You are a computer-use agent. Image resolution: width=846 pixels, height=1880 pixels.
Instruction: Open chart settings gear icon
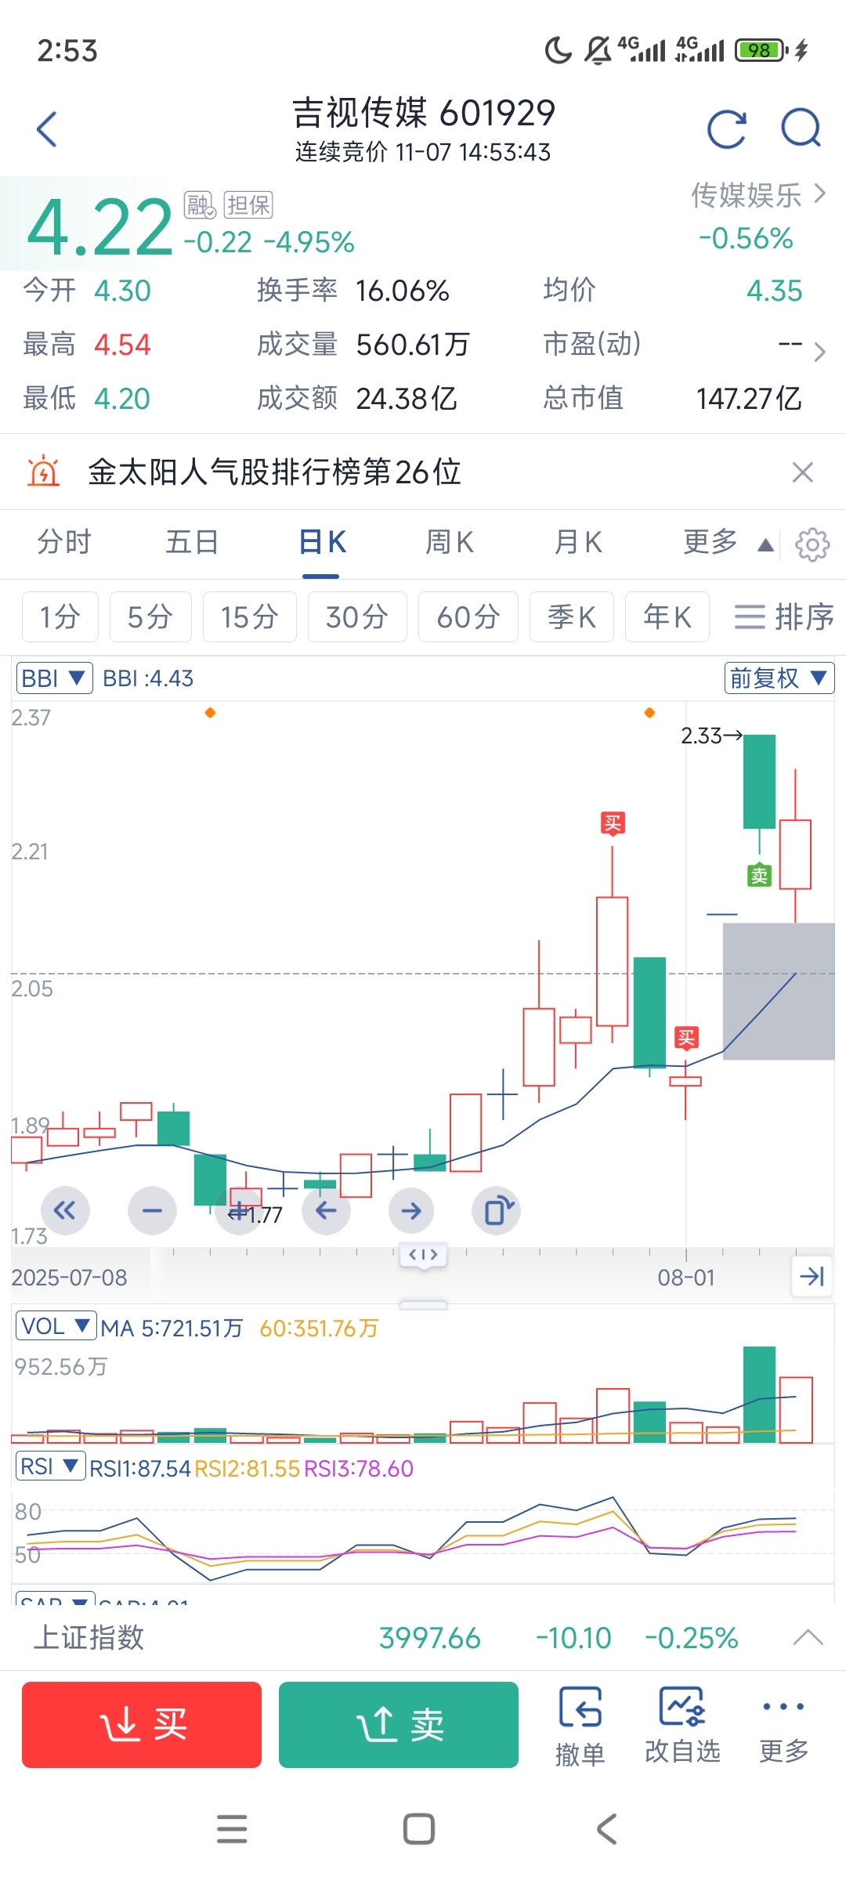pyautogui.click(x=812, y=544)
